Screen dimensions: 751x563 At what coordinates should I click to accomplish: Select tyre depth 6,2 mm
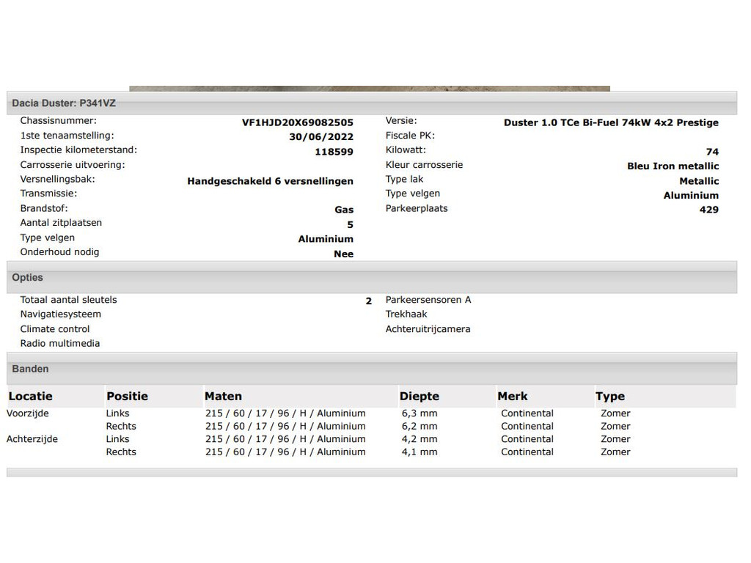[x=419, y=426]
